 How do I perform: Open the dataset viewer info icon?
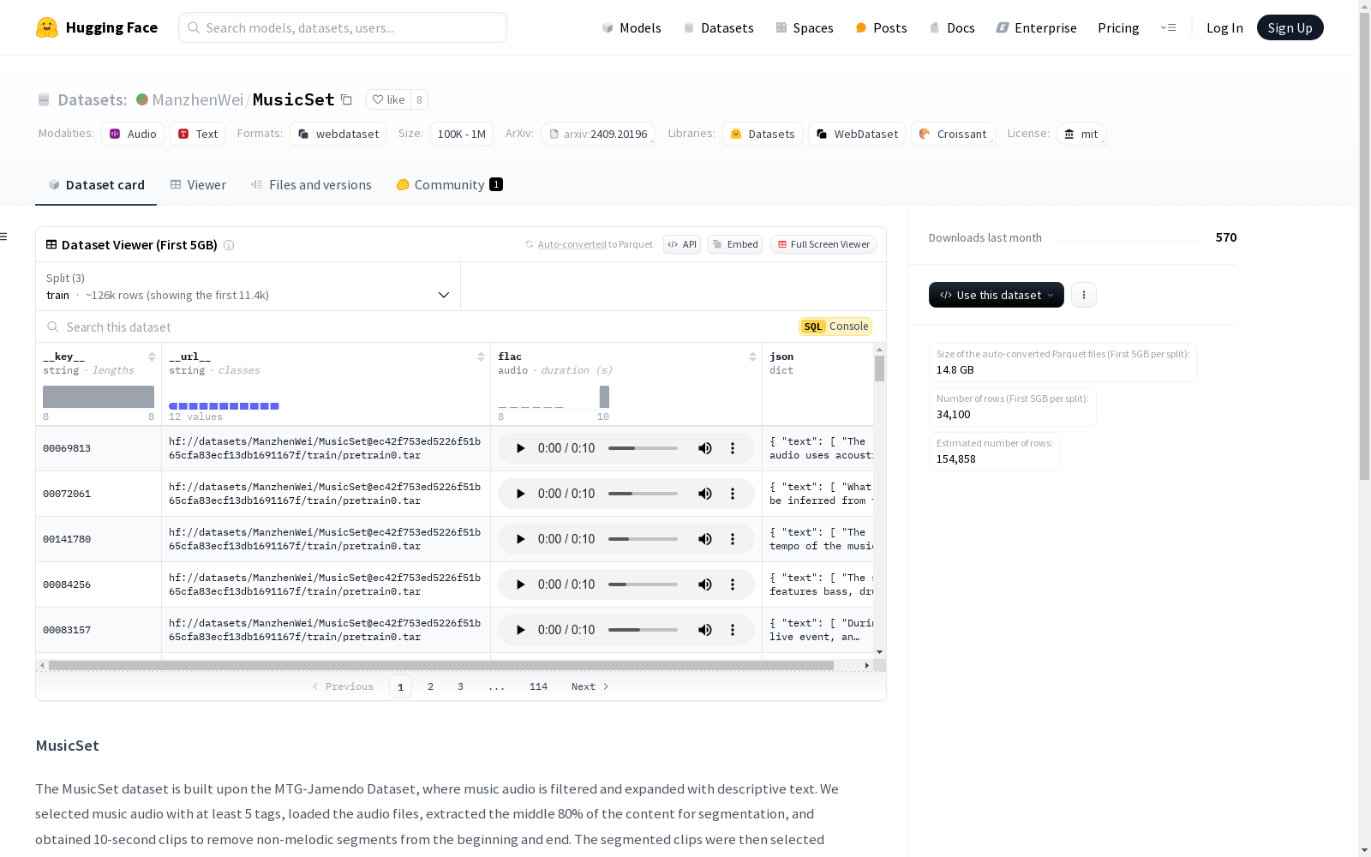(229, 245)
